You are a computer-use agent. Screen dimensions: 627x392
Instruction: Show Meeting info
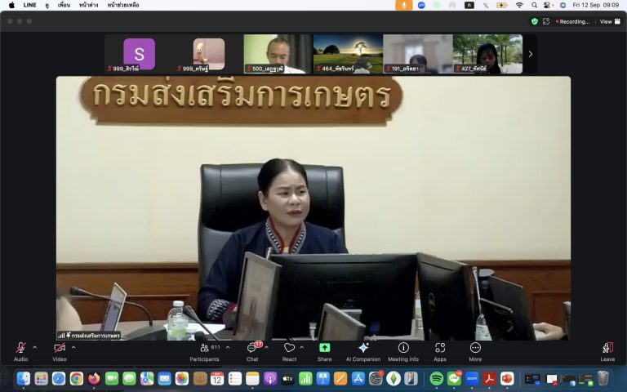403,350
